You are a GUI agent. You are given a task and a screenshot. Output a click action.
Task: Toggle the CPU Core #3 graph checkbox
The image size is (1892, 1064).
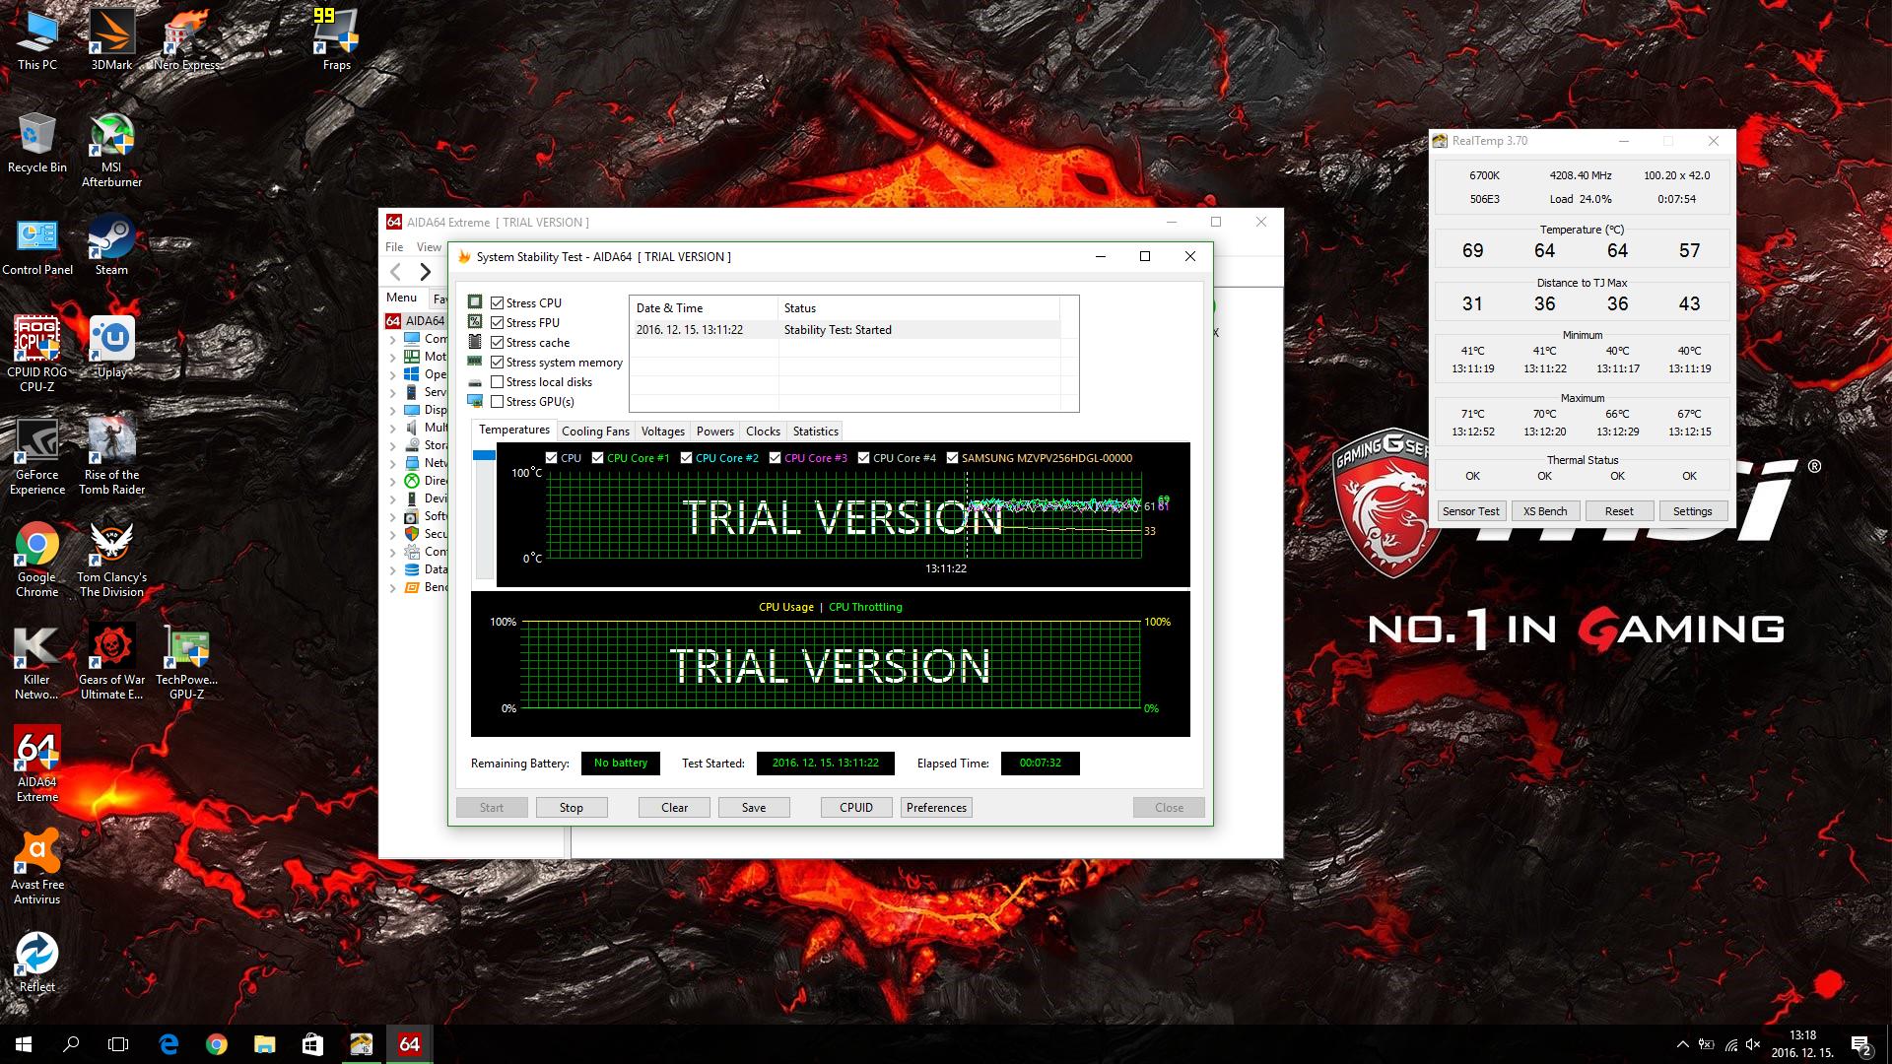click(775, 458)
